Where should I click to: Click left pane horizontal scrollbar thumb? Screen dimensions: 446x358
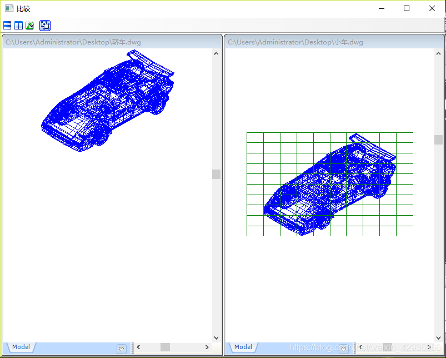click(166, 347)
